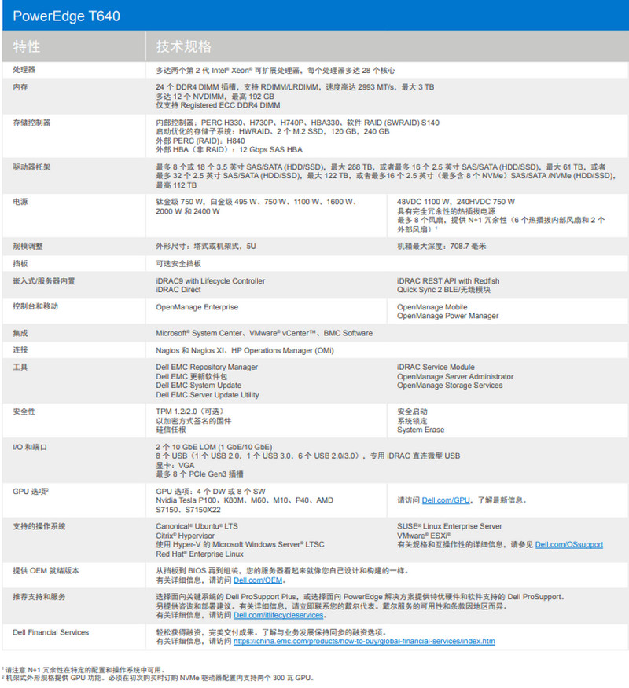Select the 规模调整 row label

click(28, 246)
